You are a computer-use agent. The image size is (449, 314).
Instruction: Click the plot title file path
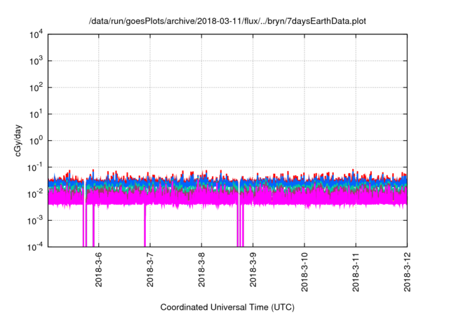click(227, 21)
